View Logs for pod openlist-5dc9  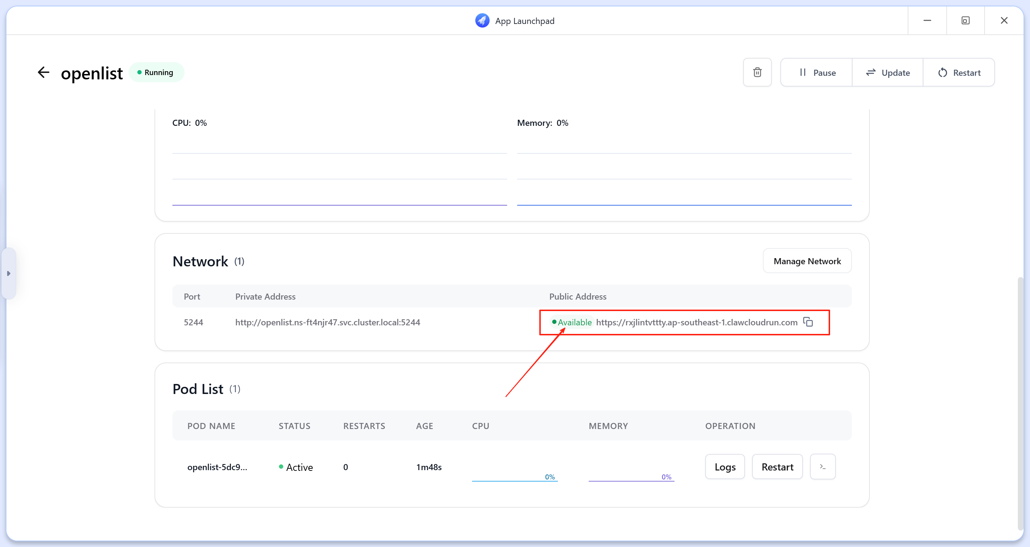[725, 467]
